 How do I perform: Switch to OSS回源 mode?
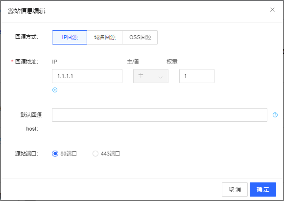point(140,37)
